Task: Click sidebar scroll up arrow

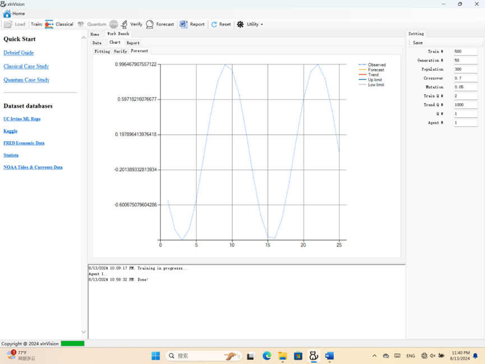Action: pos(84,38)
